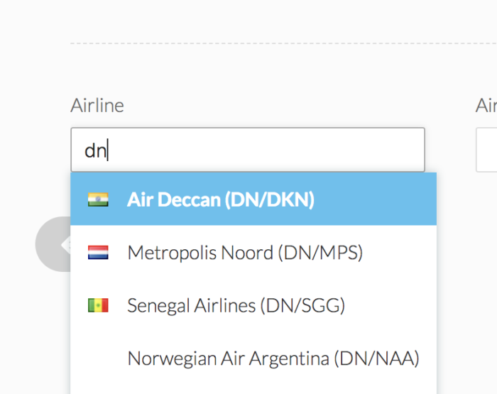Viewport: 497px width, 394px height.
Task: Select Air Deccan (DN/DKN) suggestion
Action: 220,199
